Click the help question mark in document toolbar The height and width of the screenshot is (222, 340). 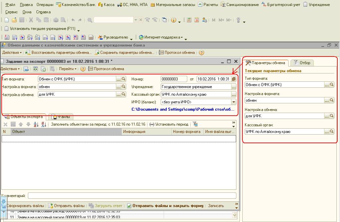click(x=83, y=69)
